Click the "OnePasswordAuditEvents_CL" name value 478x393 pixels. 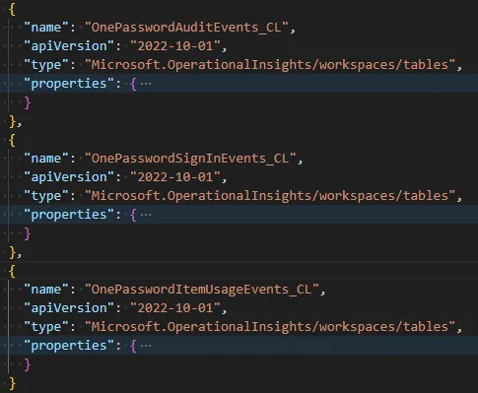186,28
